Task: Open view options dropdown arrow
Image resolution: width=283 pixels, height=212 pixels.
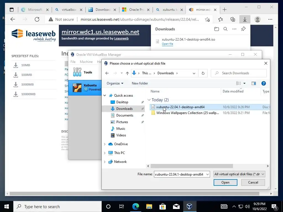Action: pos(244,83)
